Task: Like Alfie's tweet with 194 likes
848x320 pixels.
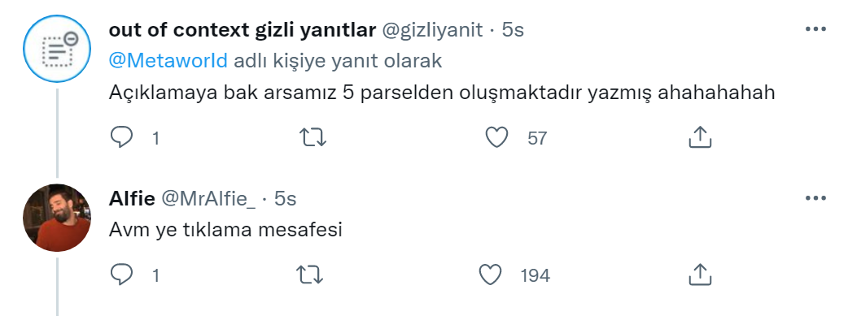Action: click(491, 275)
